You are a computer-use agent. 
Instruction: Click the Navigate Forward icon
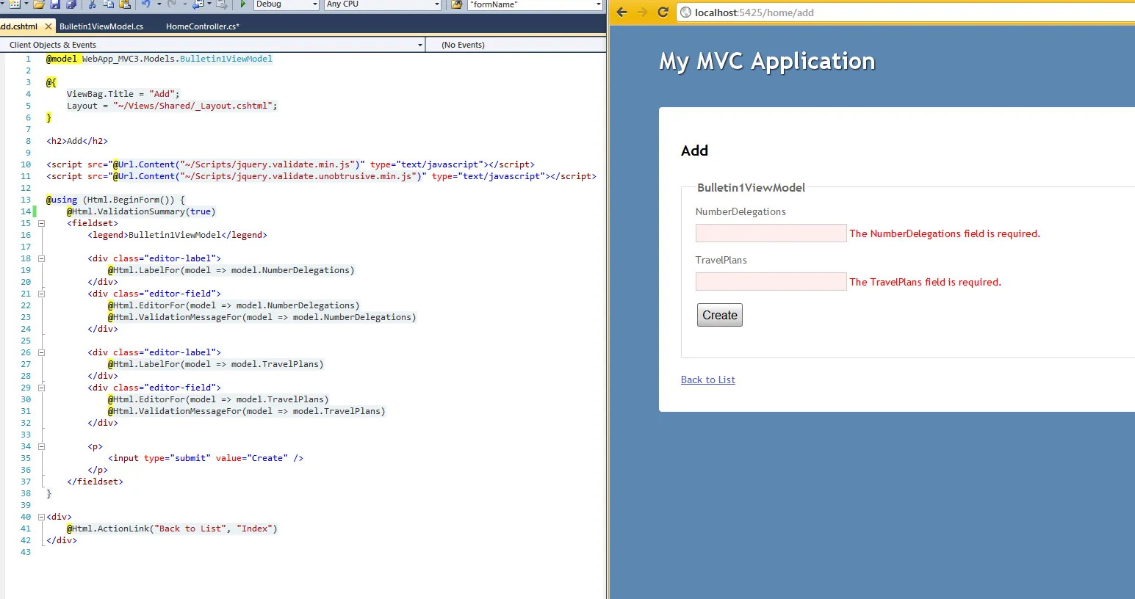point(221,4)
